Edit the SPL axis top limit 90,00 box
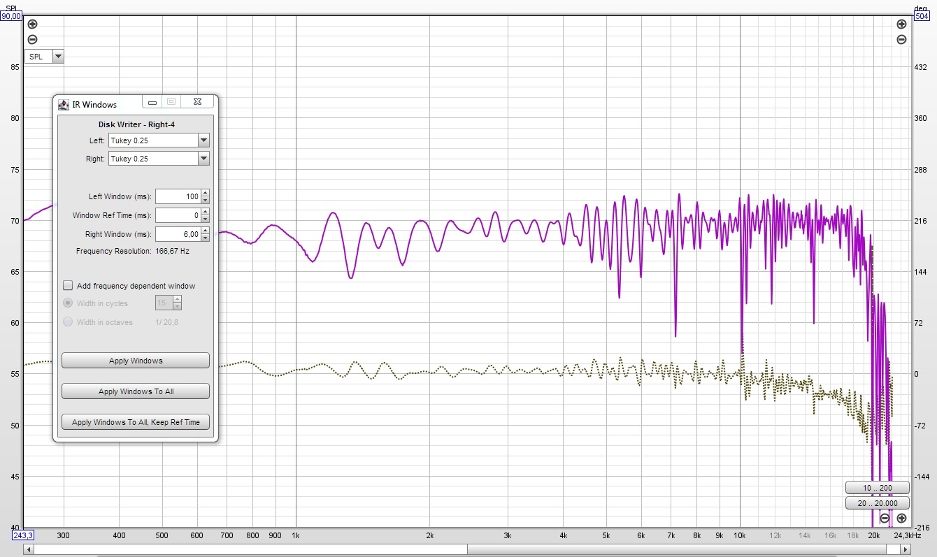The width and height of the screenshot is (937, 557). tap(13, 16)
